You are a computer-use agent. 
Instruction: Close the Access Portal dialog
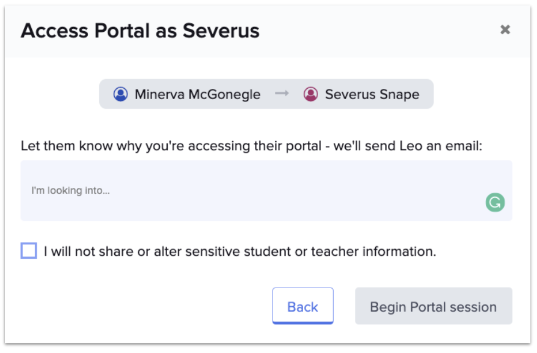pos(505,29)
